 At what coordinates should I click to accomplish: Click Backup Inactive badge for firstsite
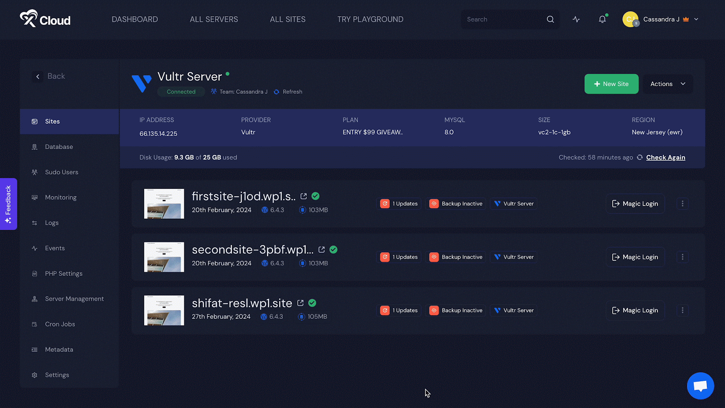coord(456,204)
